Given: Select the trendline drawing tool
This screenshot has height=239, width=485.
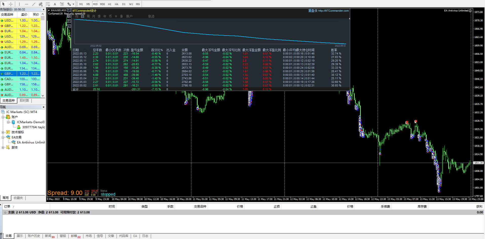Looking at the screenshot, I should pyautogui.click(x=34, y=4).
